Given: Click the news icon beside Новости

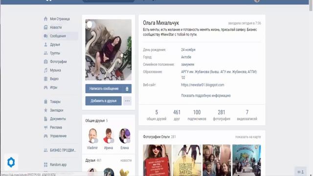Looking at the screenshot, I should pyautogui.click(x=45, y=27).
